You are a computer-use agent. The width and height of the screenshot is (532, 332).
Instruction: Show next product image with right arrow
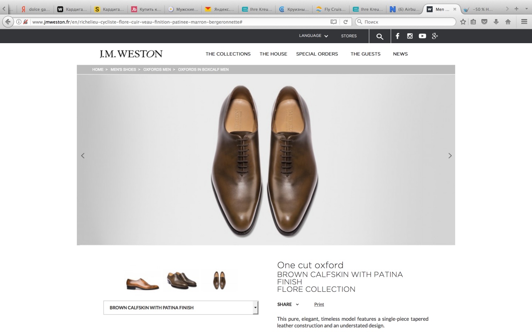coord(450,156)
